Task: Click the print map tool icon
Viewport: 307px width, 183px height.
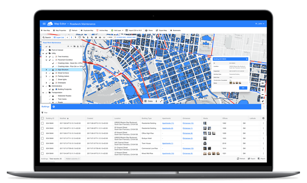Action: [100, 37]
